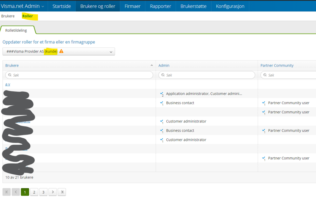Select the second Business contact role text
Screen dimensions: 316x201
180,131
